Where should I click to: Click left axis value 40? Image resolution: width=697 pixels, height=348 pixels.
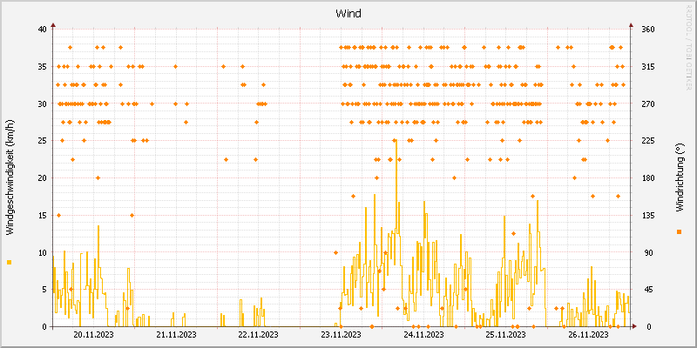click(42, 30)
